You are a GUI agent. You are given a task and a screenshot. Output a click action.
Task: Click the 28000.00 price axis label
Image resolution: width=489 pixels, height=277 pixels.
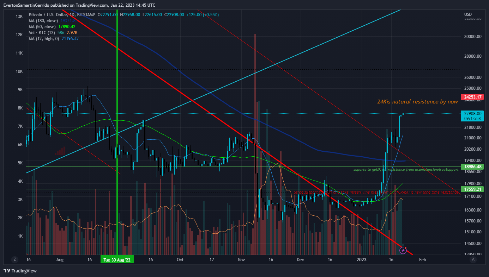tap(473, 56)
